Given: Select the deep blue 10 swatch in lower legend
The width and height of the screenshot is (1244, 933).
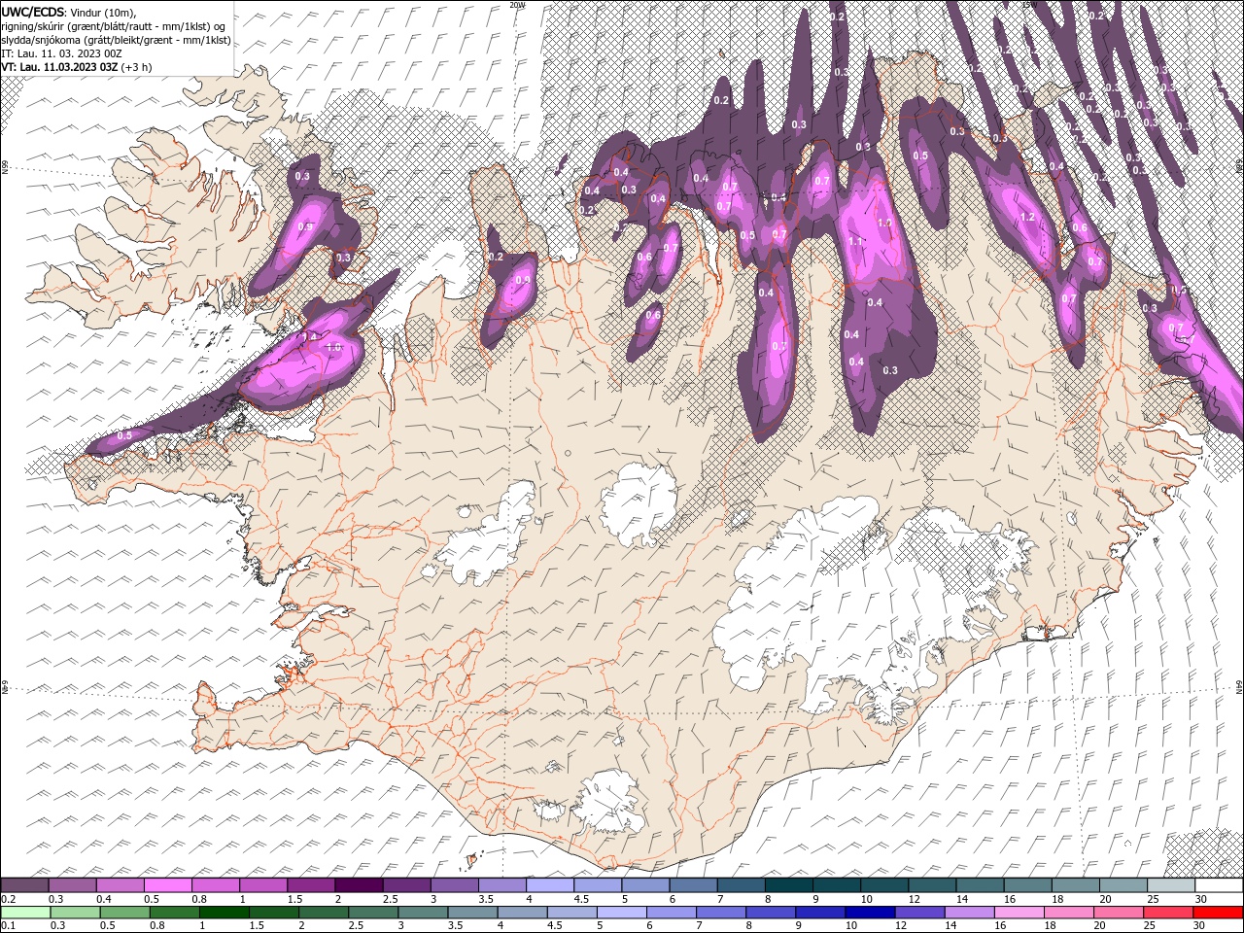Looking at the screenshot, I should (x=870, y=913).
